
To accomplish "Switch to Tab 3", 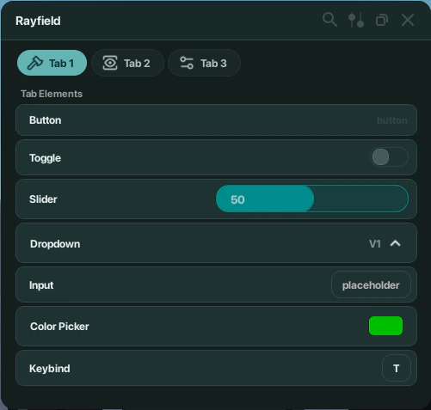I will pyautogui.click(x=204, y=63).
